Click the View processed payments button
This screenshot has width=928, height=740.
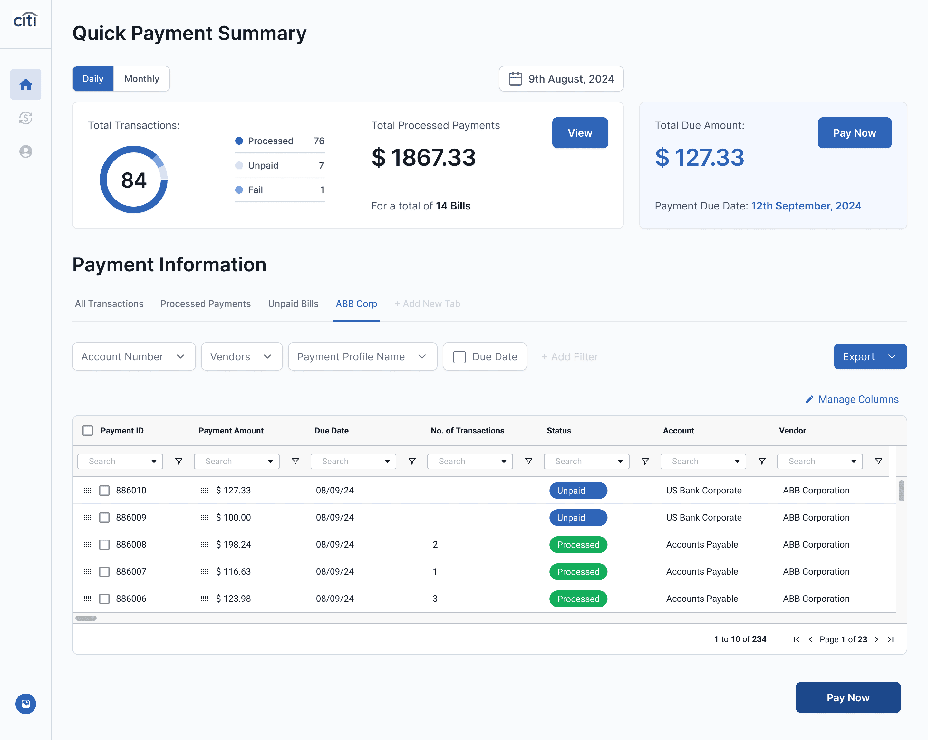579,133
